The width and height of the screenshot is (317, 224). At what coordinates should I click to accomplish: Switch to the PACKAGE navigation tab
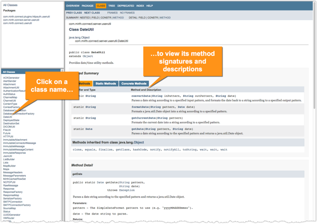[x=88, y=6]
